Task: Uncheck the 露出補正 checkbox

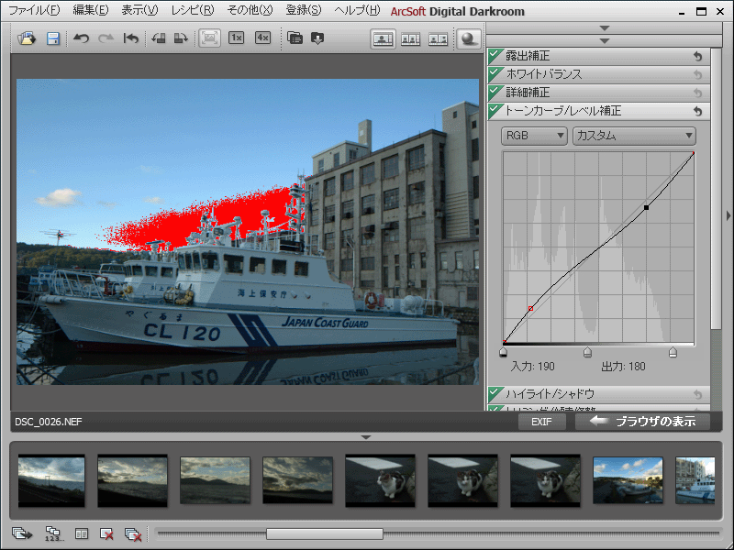Action: pyautogui.click(x=495, y=56)
